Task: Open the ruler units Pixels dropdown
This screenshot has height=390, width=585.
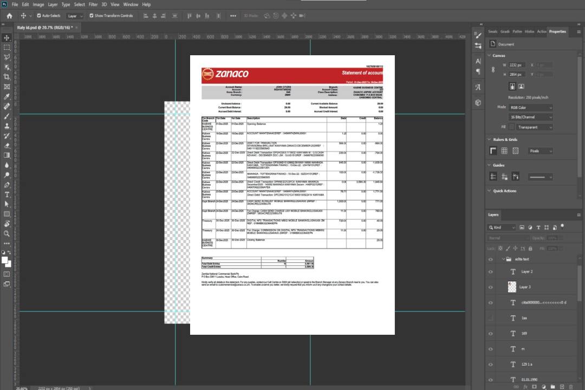Action: [541, 151]
